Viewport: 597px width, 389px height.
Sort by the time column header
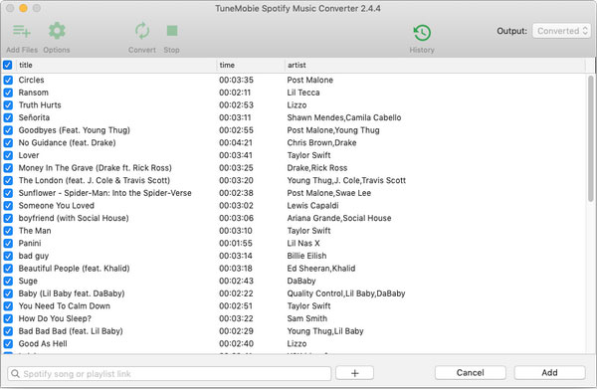pyautogui.click(x=251, y=65)
